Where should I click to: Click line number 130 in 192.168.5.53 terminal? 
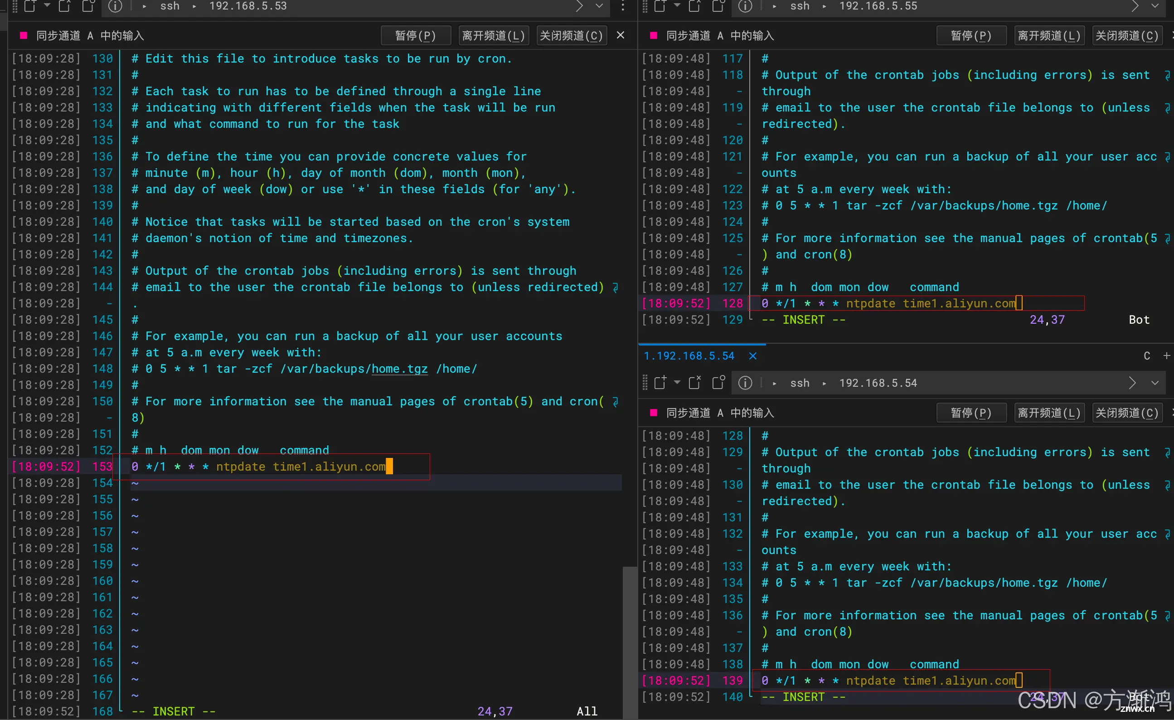coord(102,58)
